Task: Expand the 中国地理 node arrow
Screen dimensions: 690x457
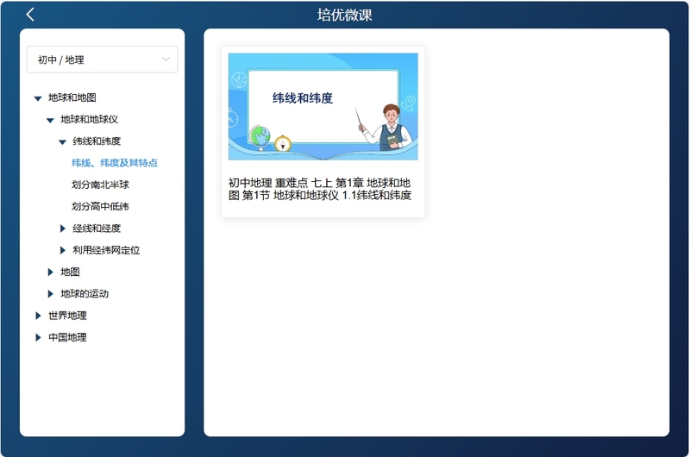Action: point(38,337)
